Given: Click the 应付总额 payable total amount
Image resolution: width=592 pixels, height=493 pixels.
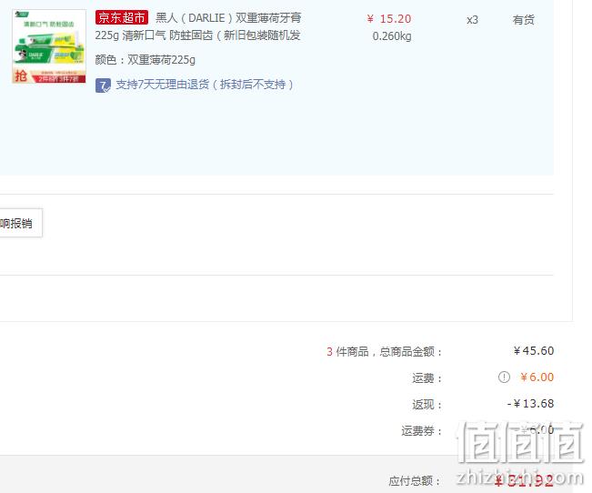Looking at the screenshot, I should (x=524, y=481).
